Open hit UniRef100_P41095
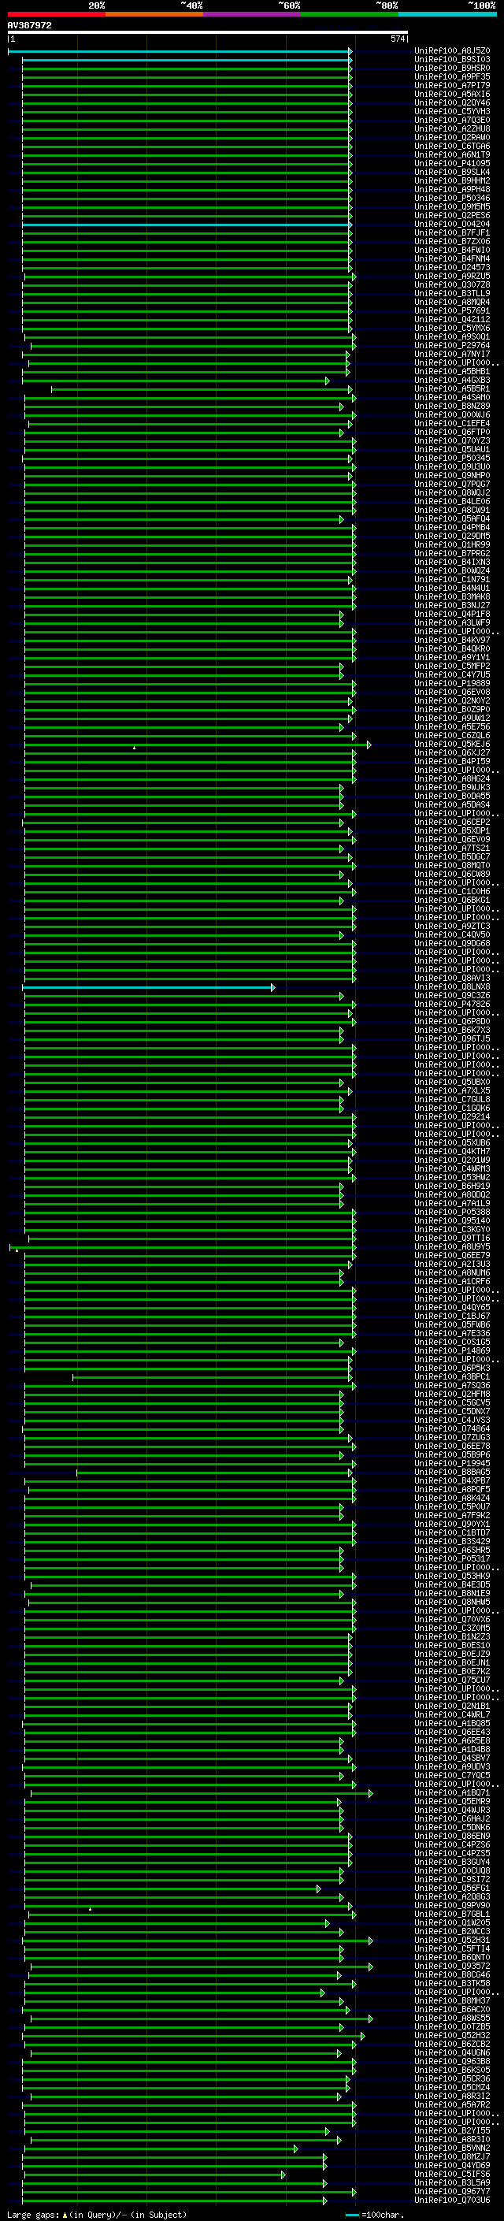The image size is (504, 2221). 452,164
